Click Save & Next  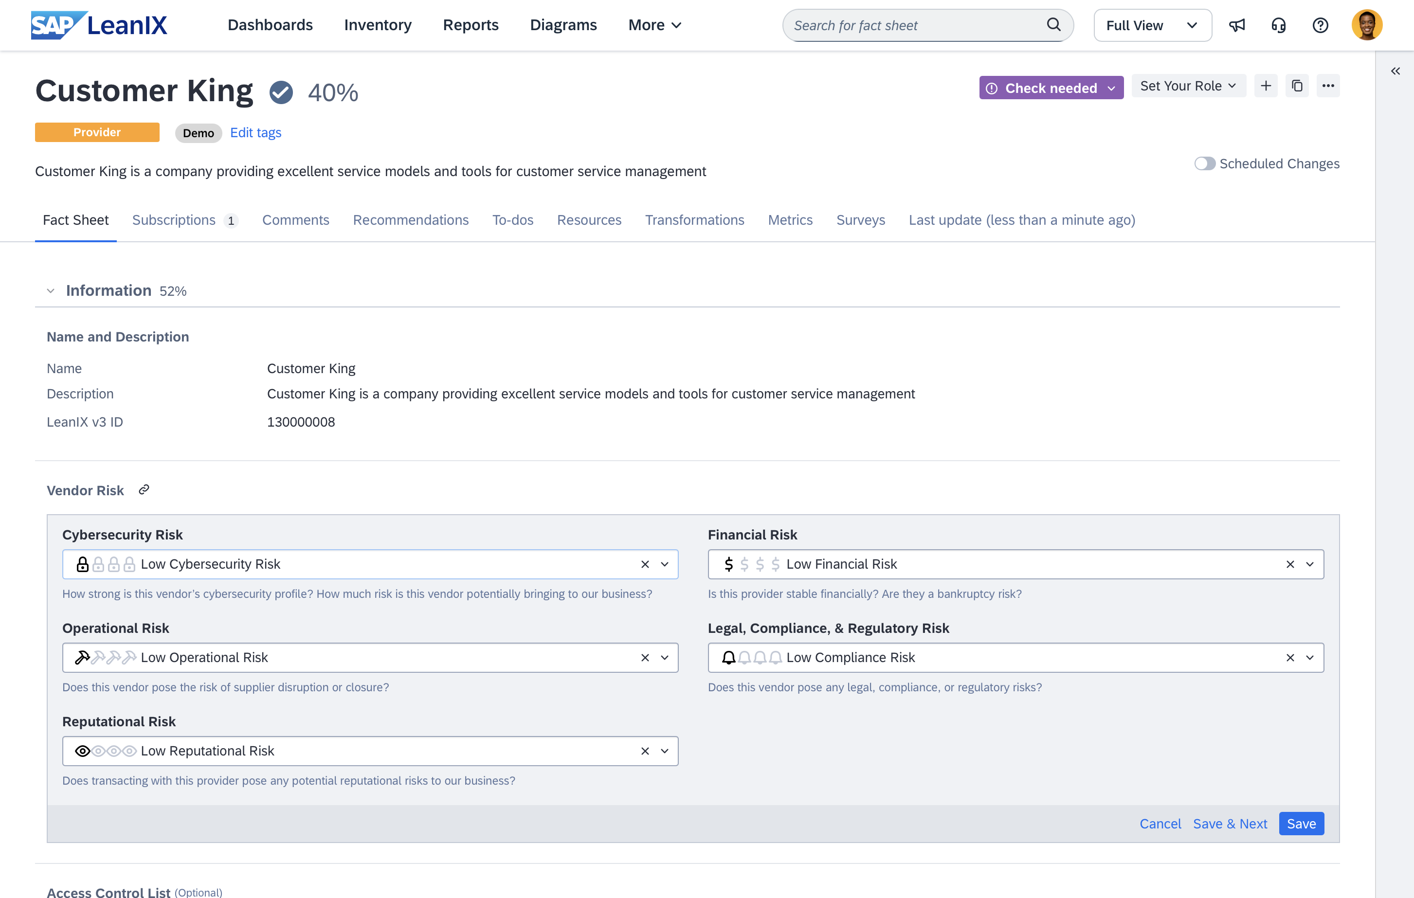[1230, 824]
